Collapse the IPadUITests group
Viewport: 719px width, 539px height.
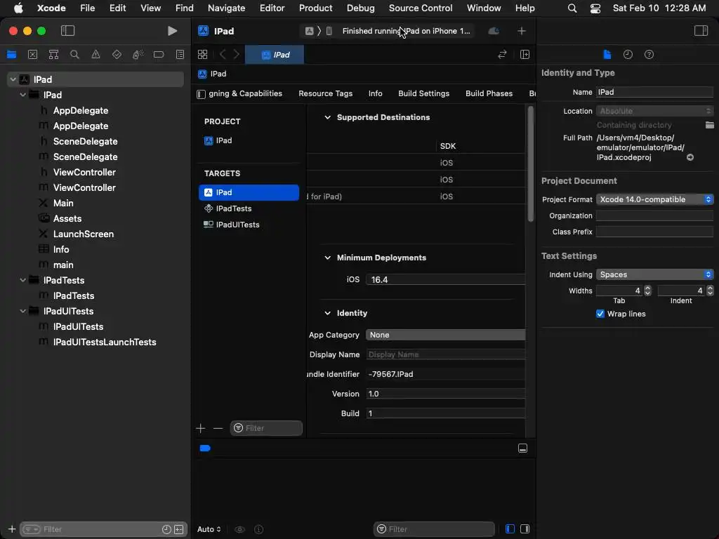click(23, 311)
